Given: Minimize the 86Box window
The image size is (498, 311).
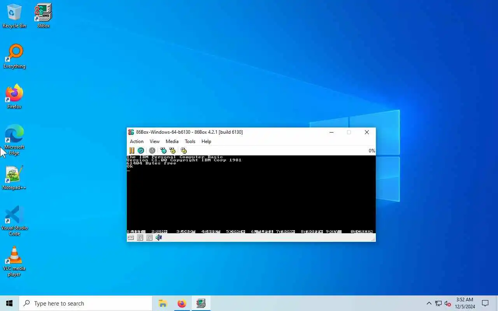Looking at the screenshot, I should pos(331,132).
